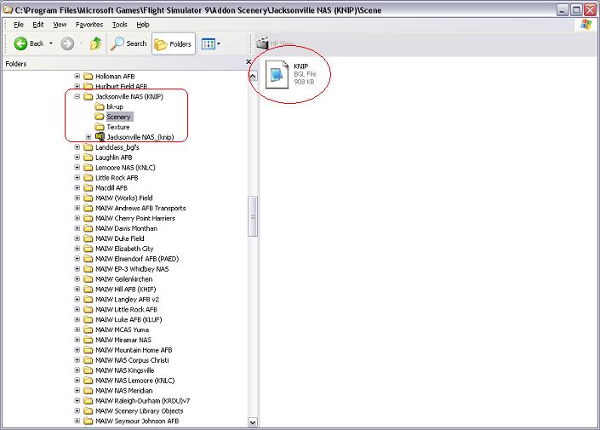Viewport: 600px width, 430px height.
Task: Maximize the Explorer window
Action: pyautogui.click(x=576, y=10)
